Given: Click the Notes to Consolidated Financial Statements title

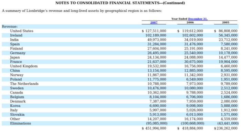Looking at the screenshot, I should (x=120, y=3).
